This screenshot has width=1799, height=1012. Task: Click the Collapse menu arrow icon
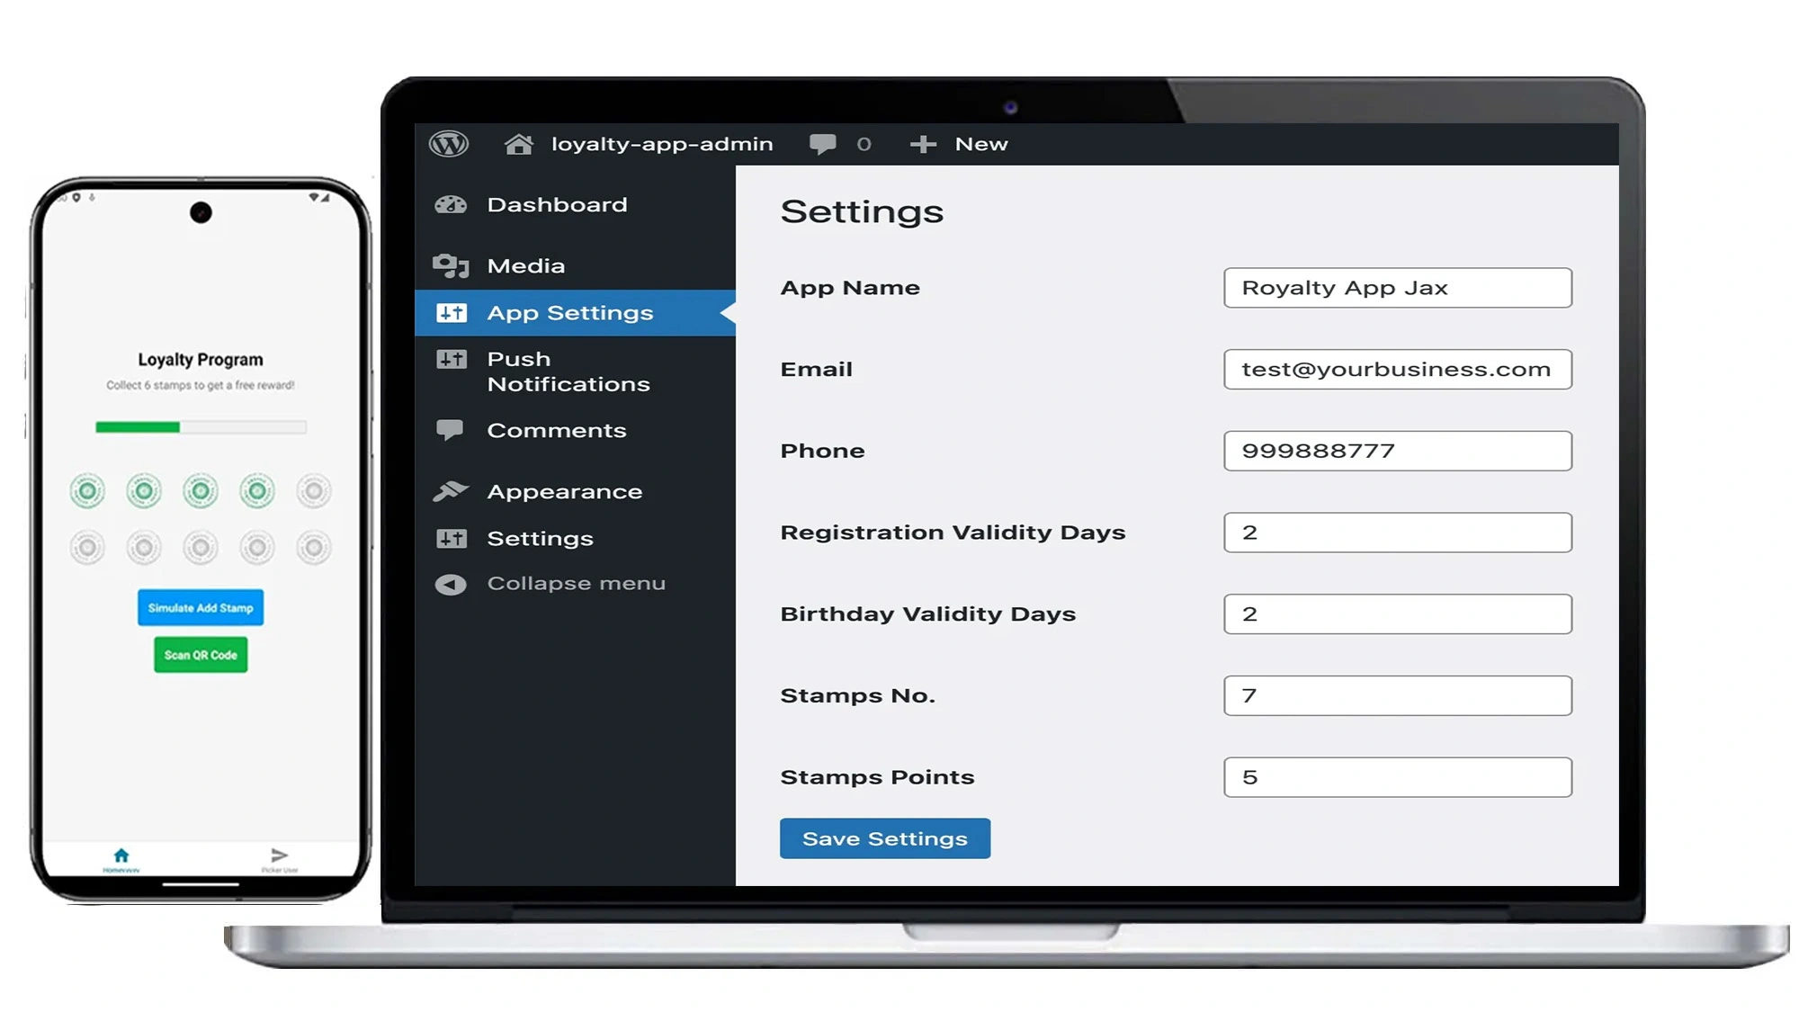click(451, 585)
